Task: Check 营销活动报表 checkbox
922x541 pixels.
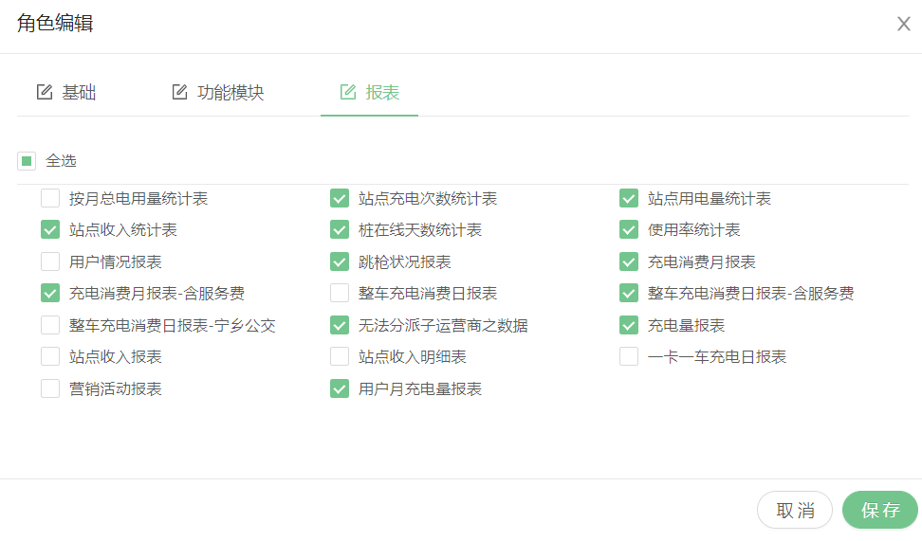Action: click(50, 388)
